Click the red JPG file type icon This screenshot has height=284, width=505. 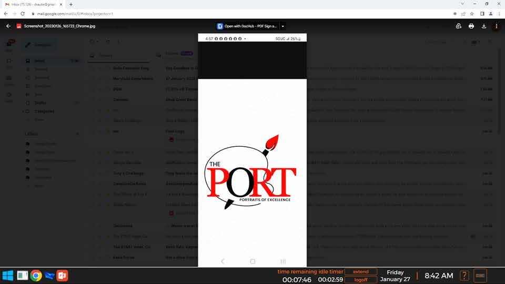click(x=19, y=26)
